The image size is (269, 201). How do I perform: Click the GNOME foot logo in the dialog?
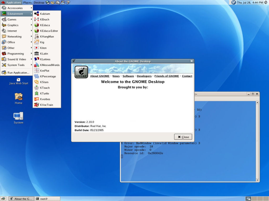coord(81,71)
